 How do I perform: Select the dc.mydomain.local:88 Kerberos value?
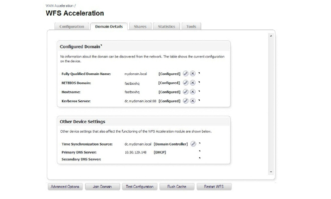coord(140,101)
